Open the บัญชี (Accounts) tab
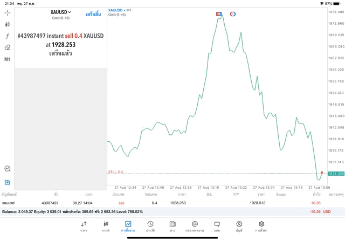This screenshot has height=241, width=345. coord(239,226)
